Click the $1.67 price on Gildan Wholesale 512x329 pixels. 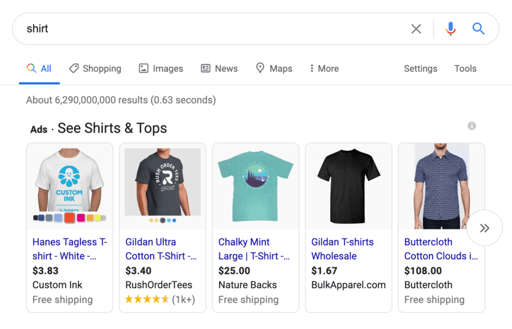[x=324, y=270]
